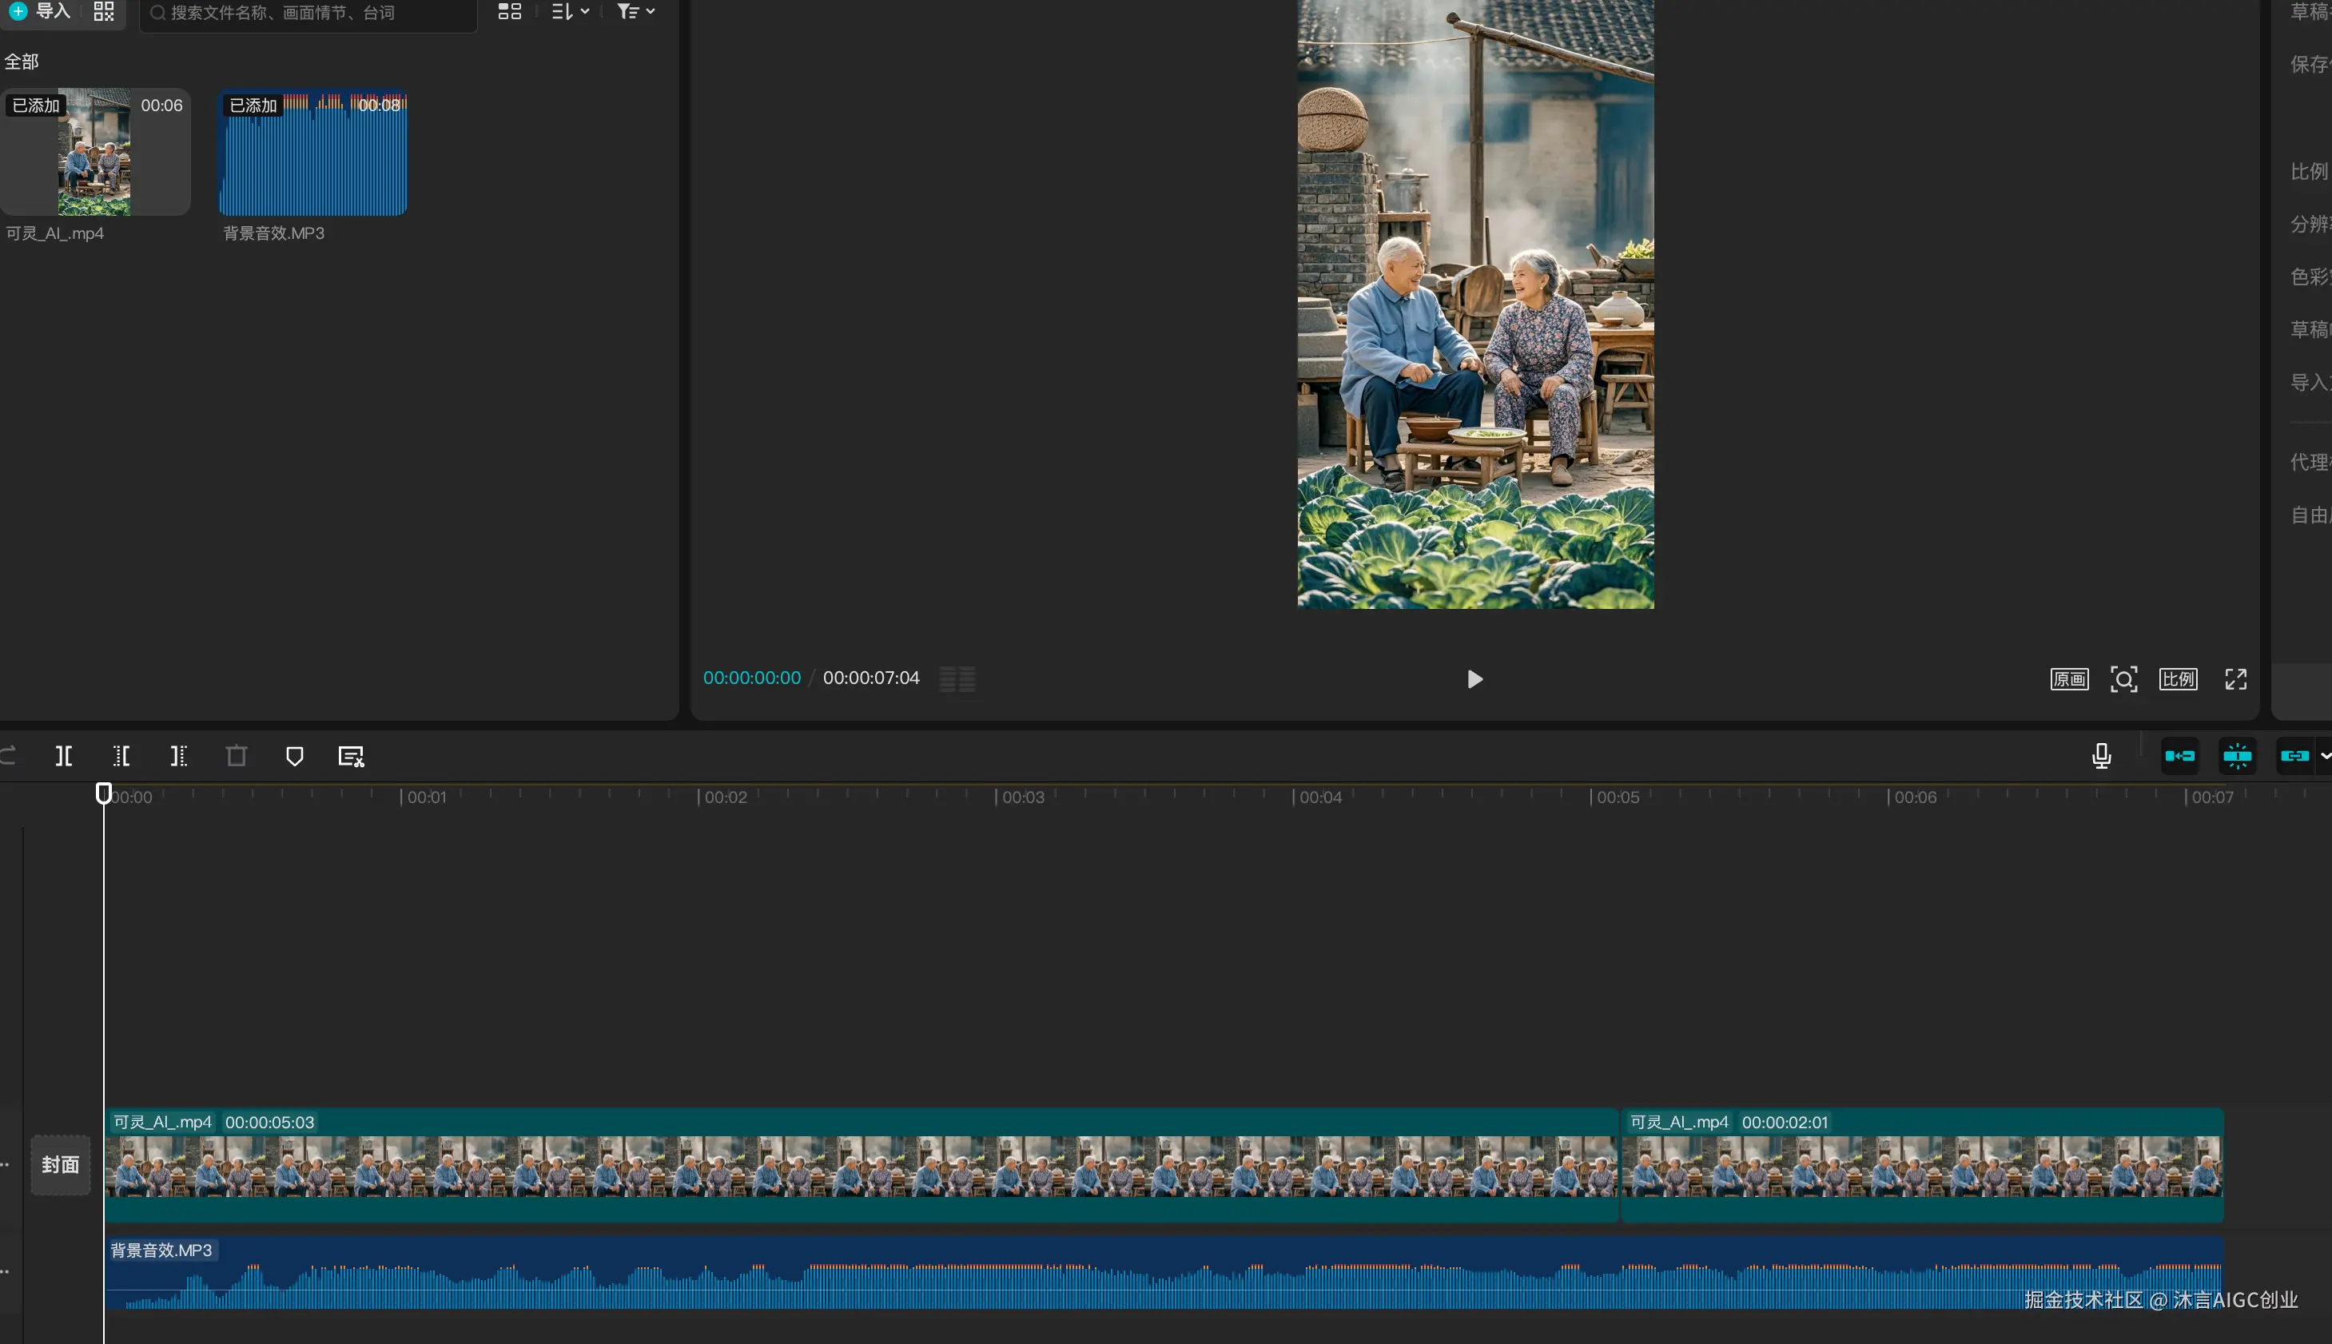Viewport: 2332px width, 1344px height.
Task: Open the QR code import icon
Action: point(103,11)
